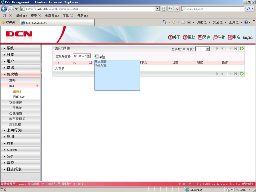
Task: Click the Print printer icon
Action: [x=189, y=22]
